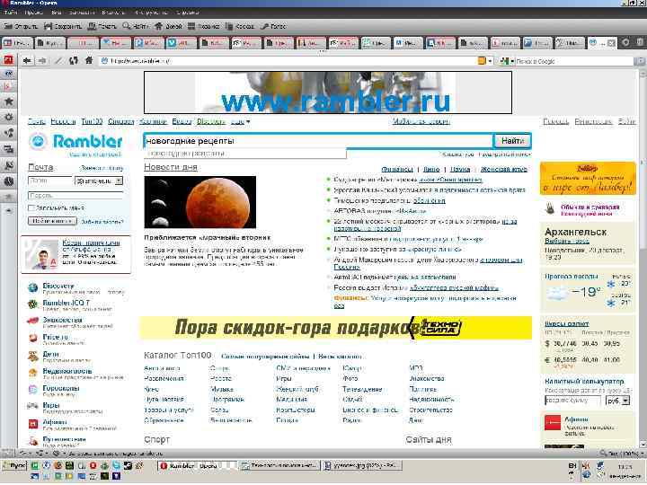Open the Знакомства service icon
Viewport: 647px width, 485px height.
(32, 321)
